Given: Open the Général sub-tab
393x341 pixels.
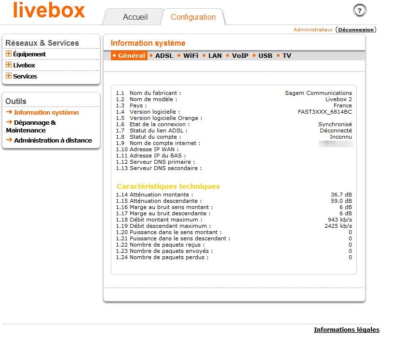Looking at the screenshot, I should [129, 55].
